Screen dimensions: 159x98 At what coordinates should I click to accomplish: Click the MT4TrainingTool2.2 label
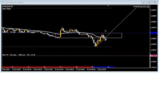pos(140,7)
